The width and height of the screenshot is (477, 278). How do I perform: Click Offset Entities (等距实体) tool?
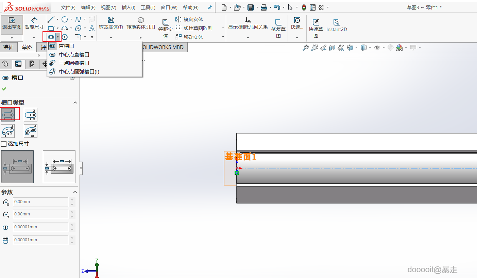166,29
